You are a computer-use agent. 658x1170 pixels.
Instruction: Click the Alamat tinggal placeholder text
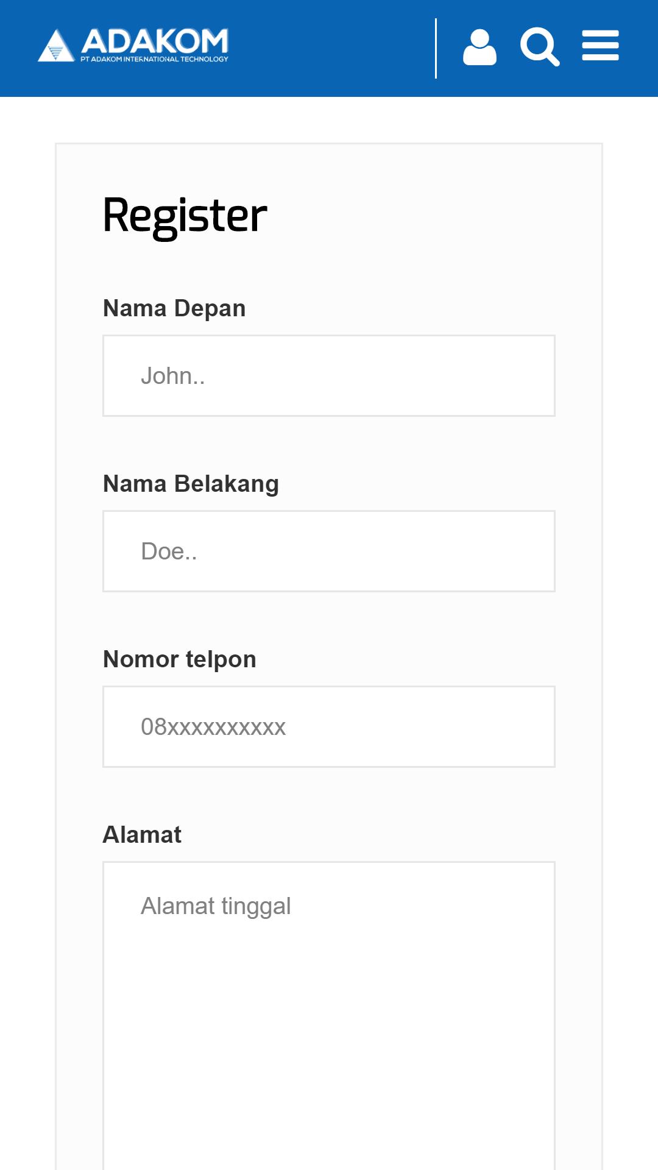tap(216, 906)
